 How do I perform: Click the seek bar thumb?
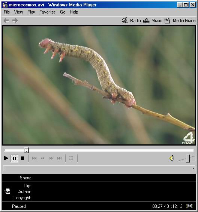point(26,150)
